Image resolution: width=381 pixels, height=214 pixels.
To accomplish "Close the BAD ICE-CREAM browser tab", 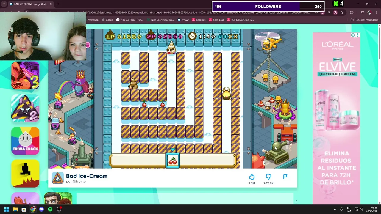I will (x=51, y=4).
